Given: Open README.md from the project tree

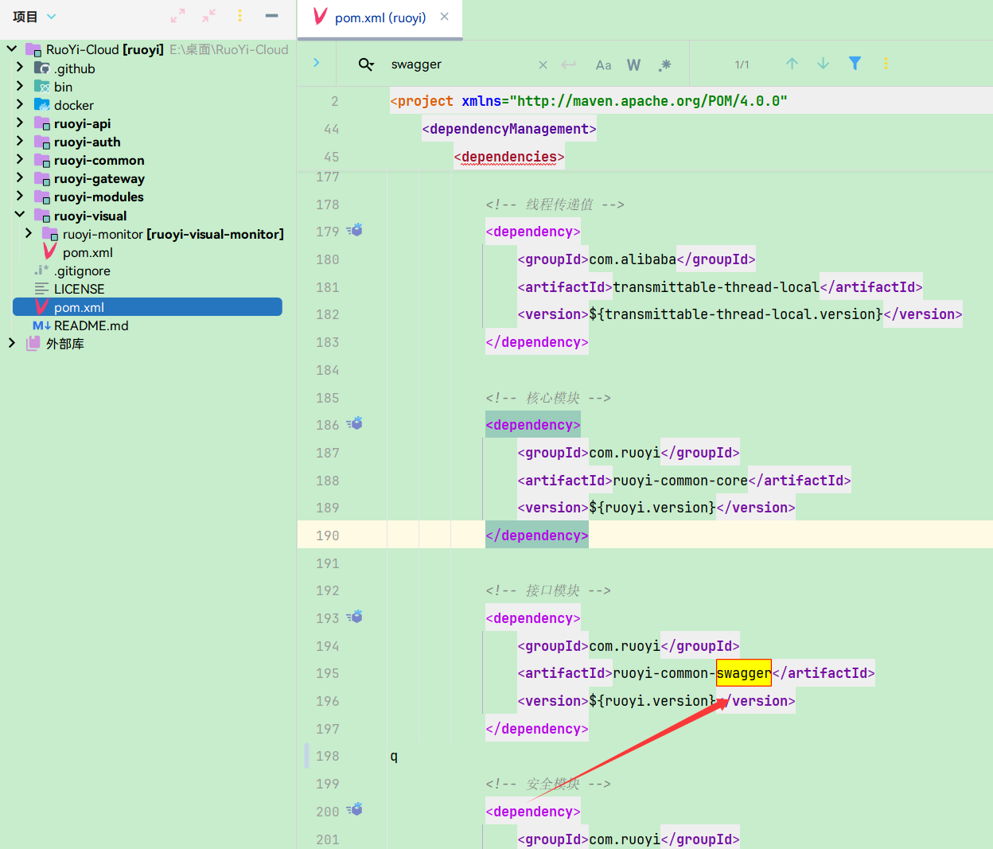Looking at the screenshot, I should [91, 325].
